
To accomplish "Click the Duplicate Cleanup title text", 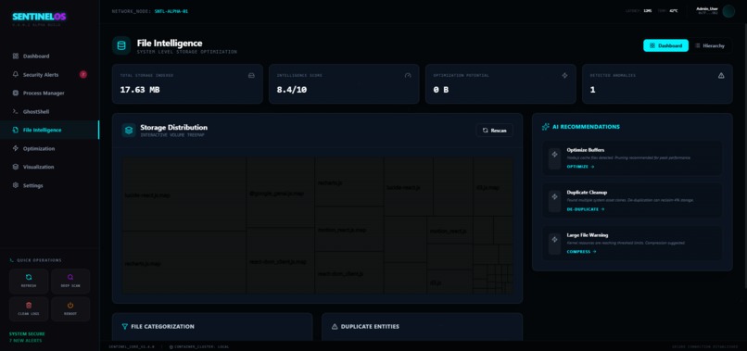I will point(587,193).
